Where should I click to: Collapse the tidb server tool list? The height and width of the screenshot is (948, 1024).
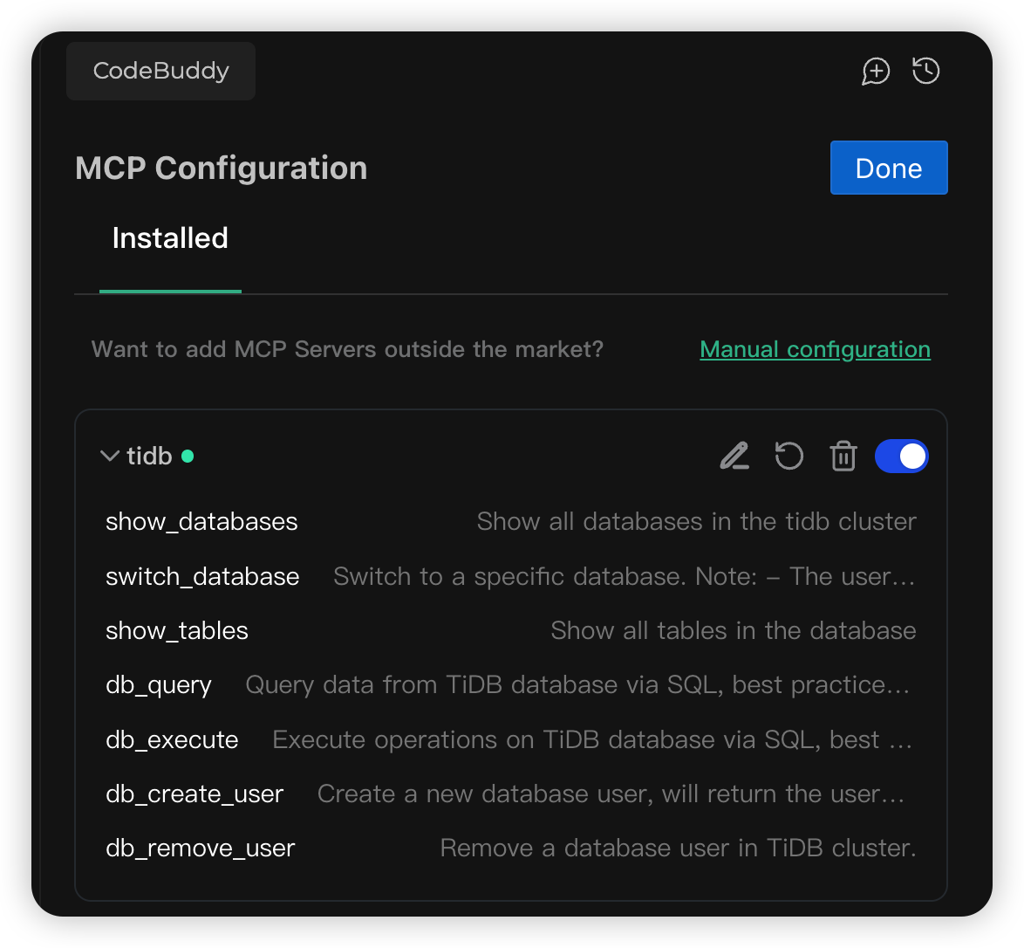click(x=109, y=456)
